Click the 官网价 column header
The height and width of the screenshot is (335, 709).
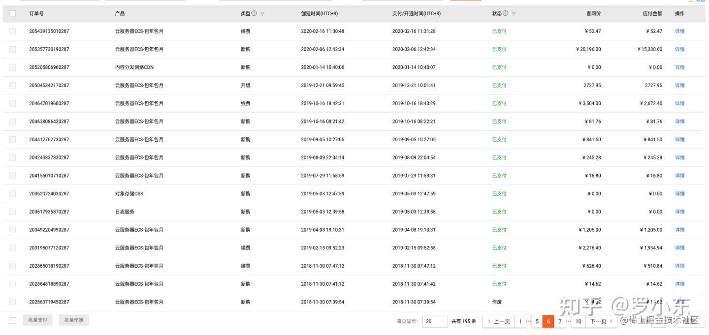(x=593, y=13)
